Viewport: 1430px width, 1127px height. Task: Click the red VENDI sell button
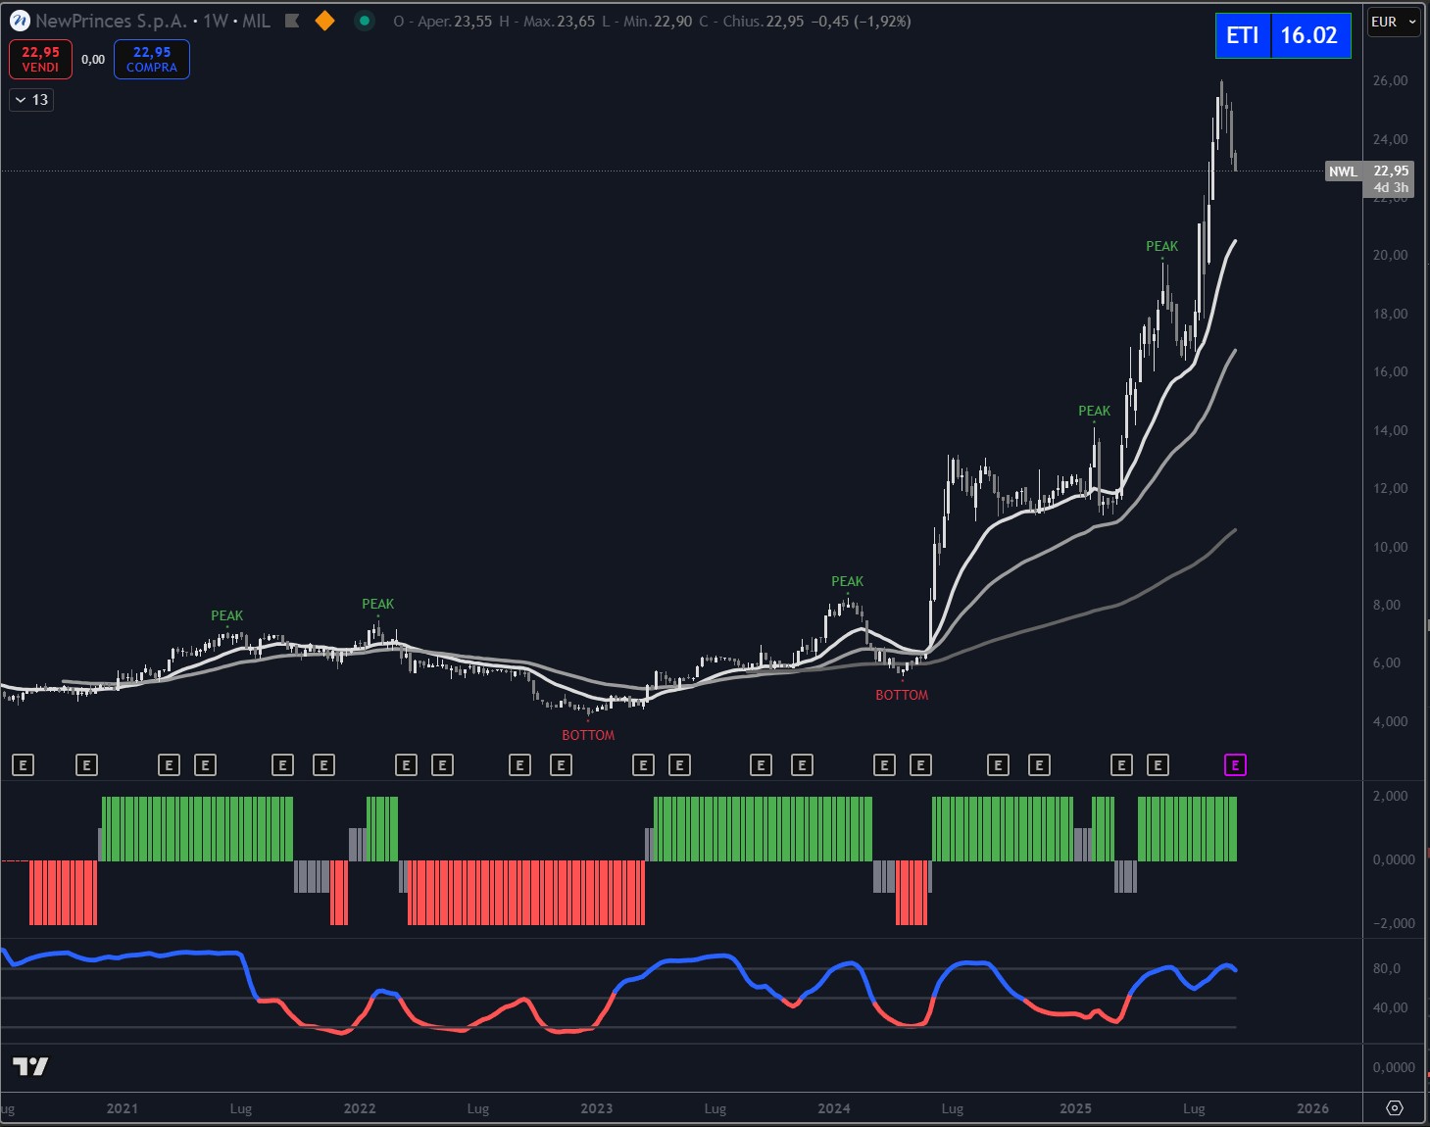click(40, 59)
